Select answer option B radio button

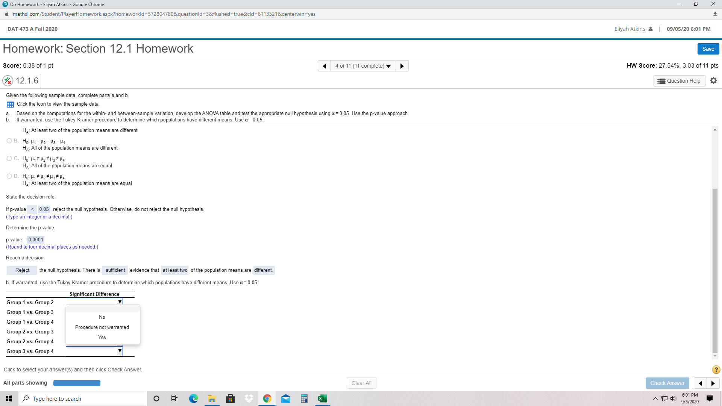tap(9, 141)
